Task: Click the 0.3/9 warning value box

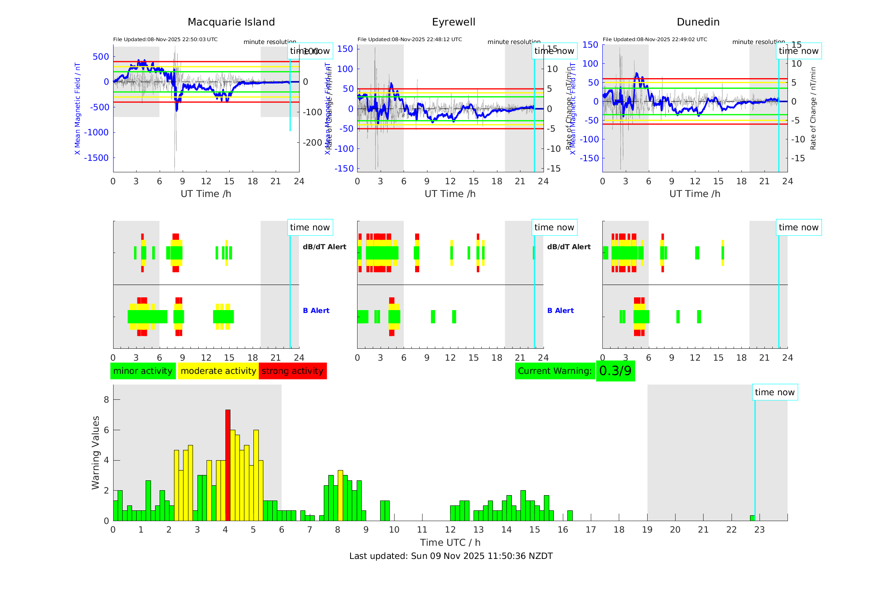Action: click(615, 371)
